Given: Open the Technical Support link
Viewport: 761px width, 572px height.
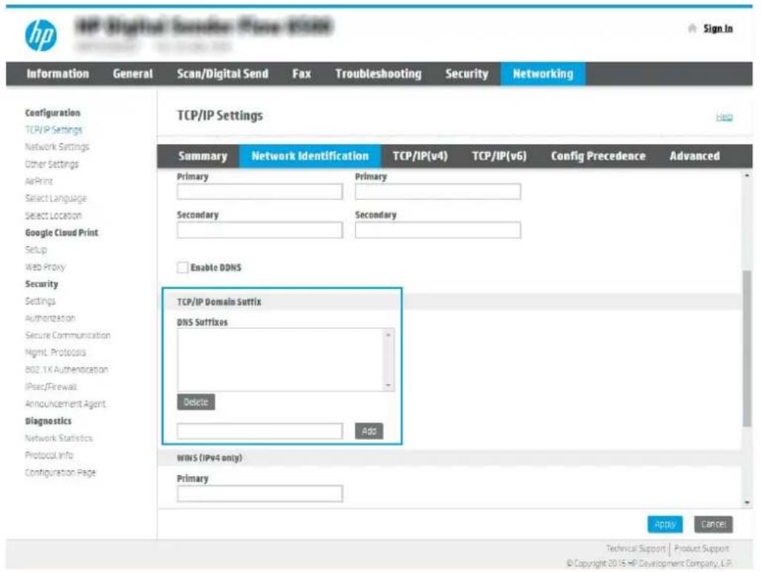Looking at the screenshot, I should point(635,548).
